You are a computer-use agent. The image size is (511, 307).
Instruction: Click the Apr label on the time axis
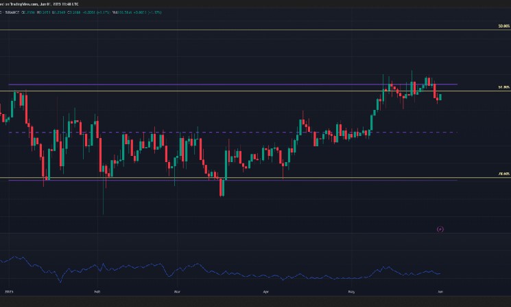pos(266,292)
